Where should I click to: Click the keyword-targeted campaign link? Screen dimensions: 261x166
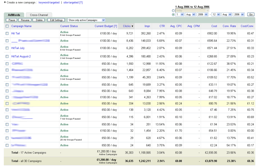coord(49,2)
